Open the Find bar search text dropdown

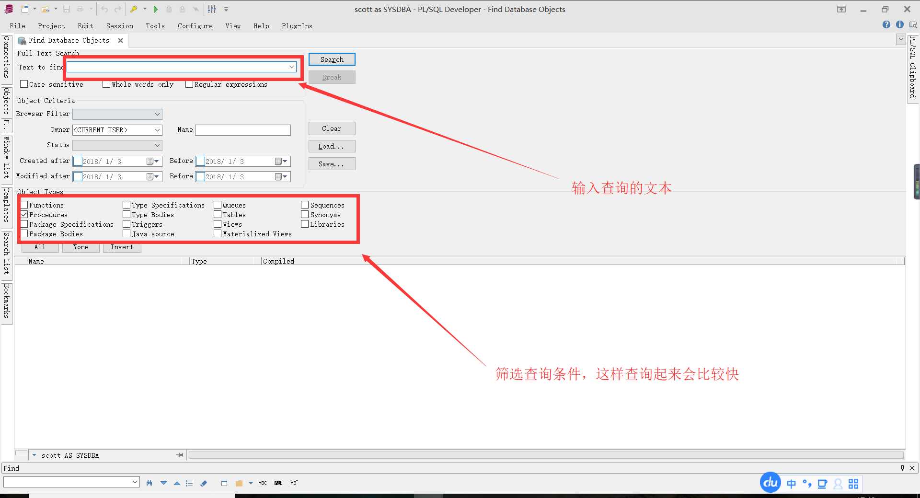[135, 482]
